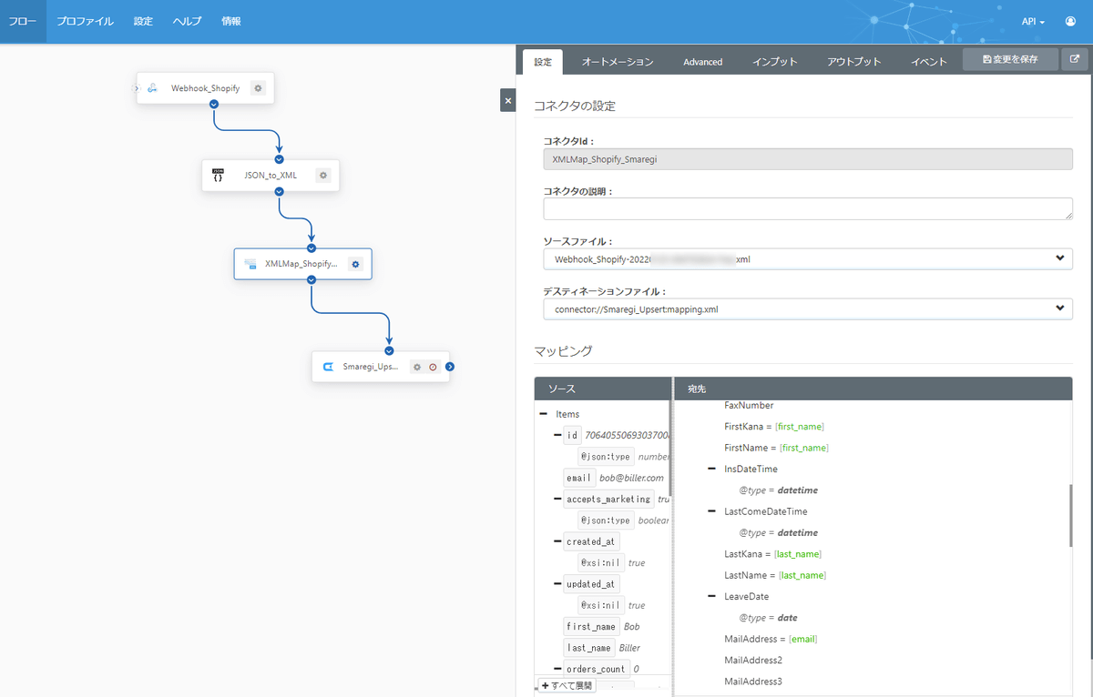The image size is (1093, 697).
Task: Click input port above Smaregi_Ups node
Action: point(389,350)
